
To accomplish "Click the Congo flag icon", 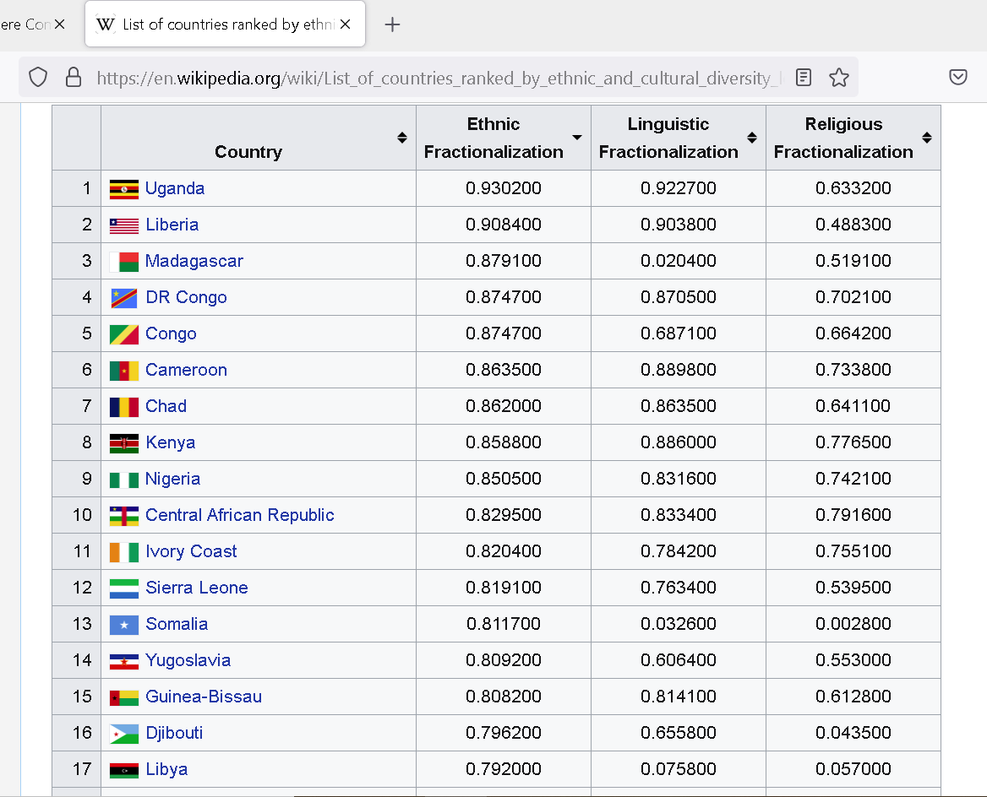I will coord(124,334).
